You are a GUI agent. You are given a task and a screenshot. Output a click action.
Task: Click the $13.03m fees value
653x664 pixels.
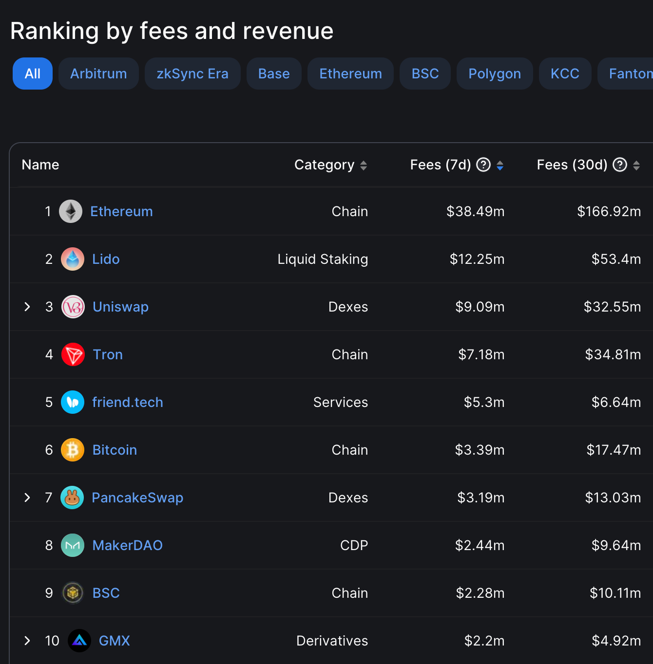(x=613, y=498)
